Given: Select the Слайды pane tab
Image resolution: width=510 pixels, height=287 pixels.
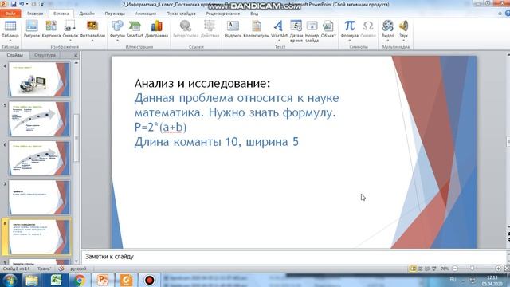Looking at the screenshot, I should coord(15,55).
